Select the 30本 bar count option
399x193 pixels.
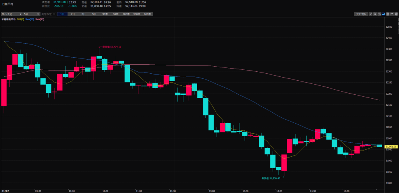point(105,14)
